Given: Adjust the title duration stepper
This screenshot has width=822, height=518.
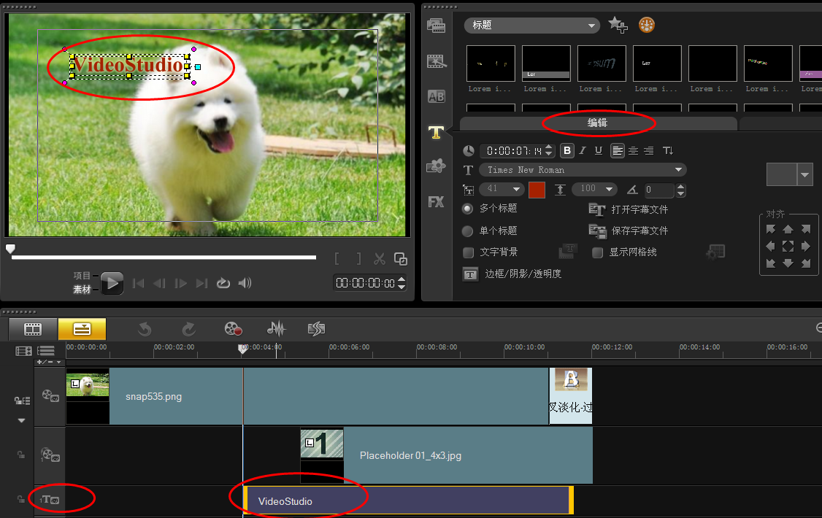Looking at the screenshot, I should (x=548, y=151).
